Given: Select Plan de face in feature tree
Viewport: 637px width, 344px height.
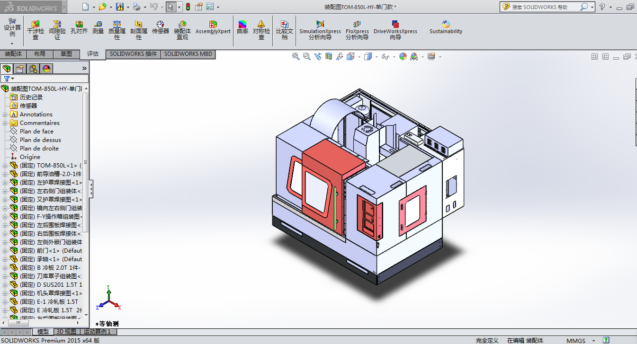Looking at the screenshot, I should [x=36, y=132].
